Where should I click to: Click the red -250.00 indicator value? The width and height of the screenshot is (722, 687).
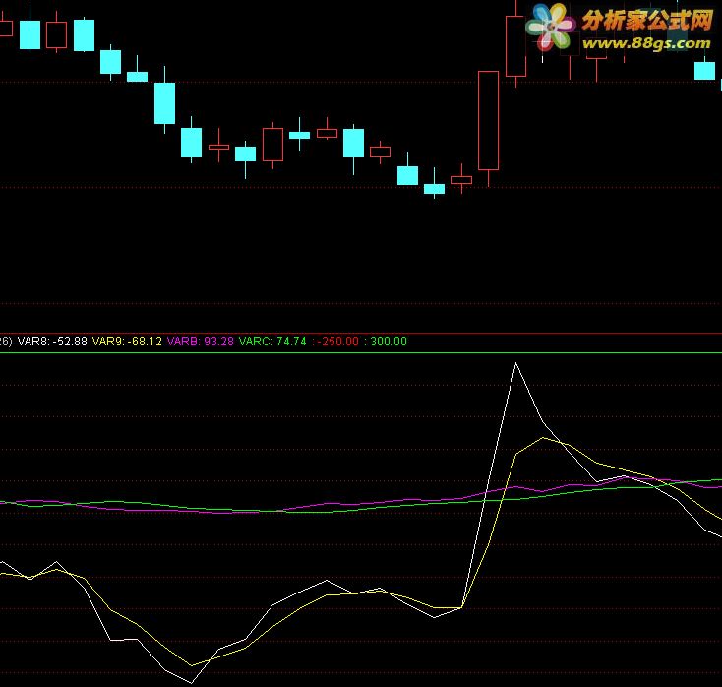point(335,342)
